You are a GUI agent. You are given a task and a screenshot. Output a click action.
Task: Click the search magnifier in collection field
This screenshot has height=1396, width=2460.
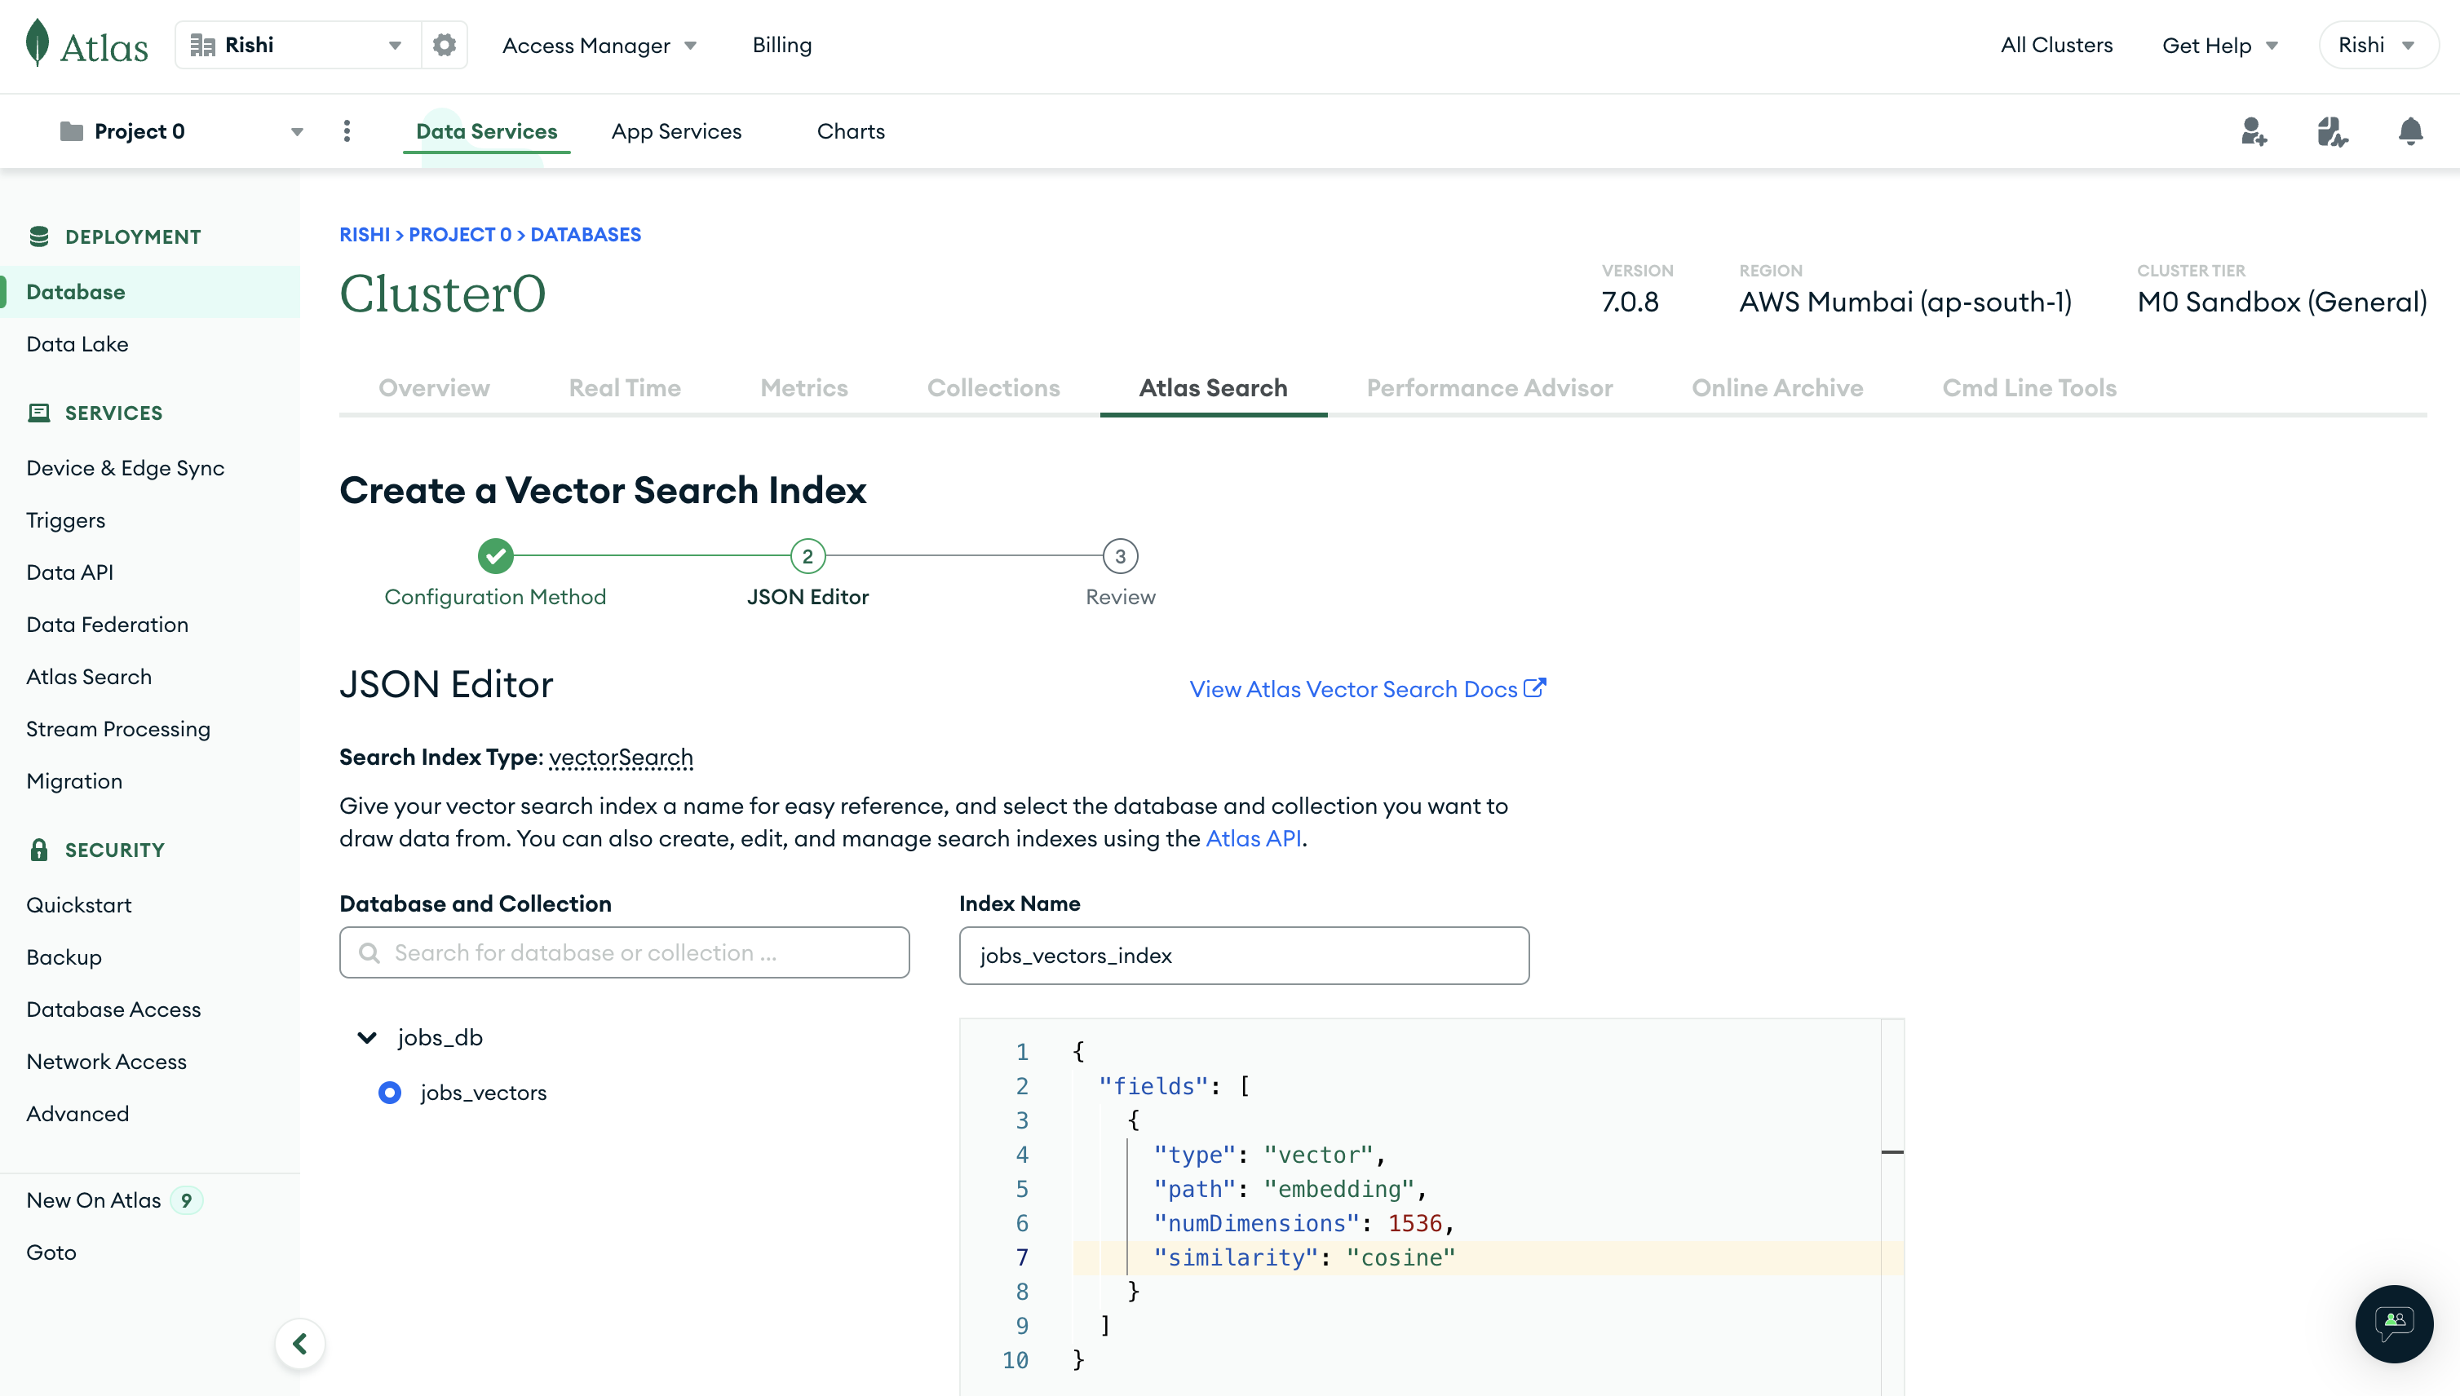point(369,952)
